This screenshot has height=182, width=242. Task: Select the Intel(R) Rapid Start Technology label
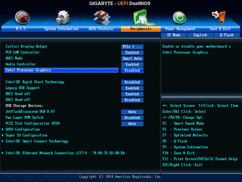[35, 82]
